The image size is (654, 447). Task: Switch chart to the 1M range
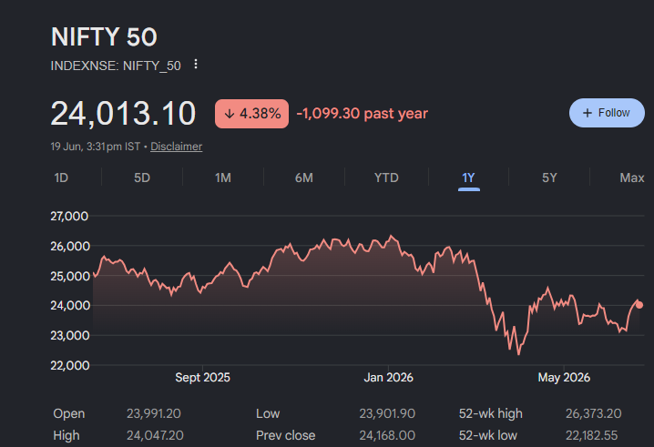(223, 178)
